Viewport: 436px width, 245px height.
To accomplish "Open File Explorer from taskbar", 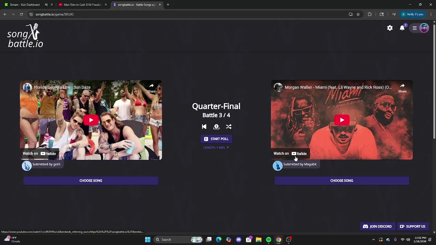I will (x=259, y=240).
